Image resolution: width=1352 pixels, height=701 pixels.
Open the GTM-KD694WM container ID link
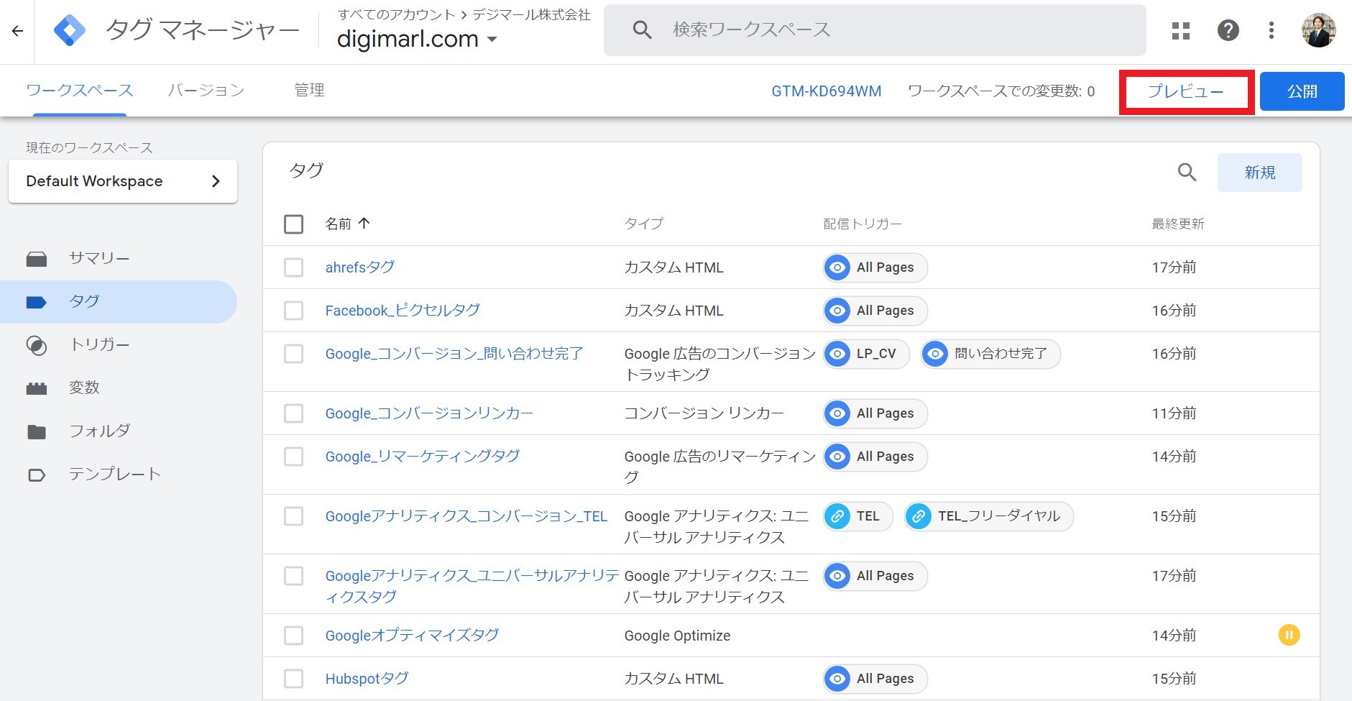click(827, 91)
